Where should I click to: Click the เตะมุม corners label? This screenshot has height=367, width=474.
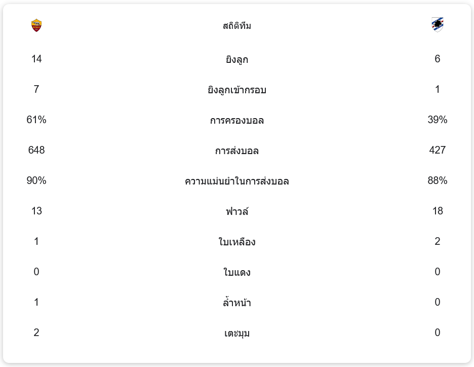coord(237,334)
